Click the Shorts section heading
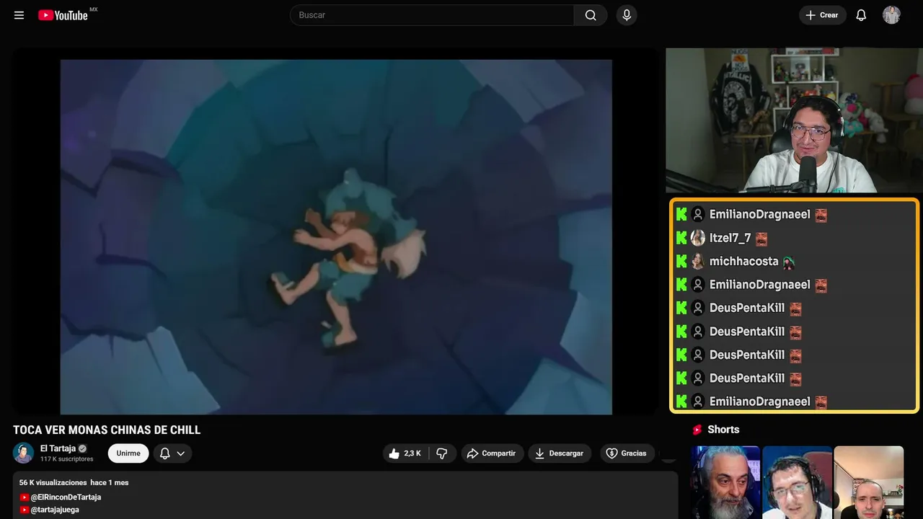 point(723,430)
